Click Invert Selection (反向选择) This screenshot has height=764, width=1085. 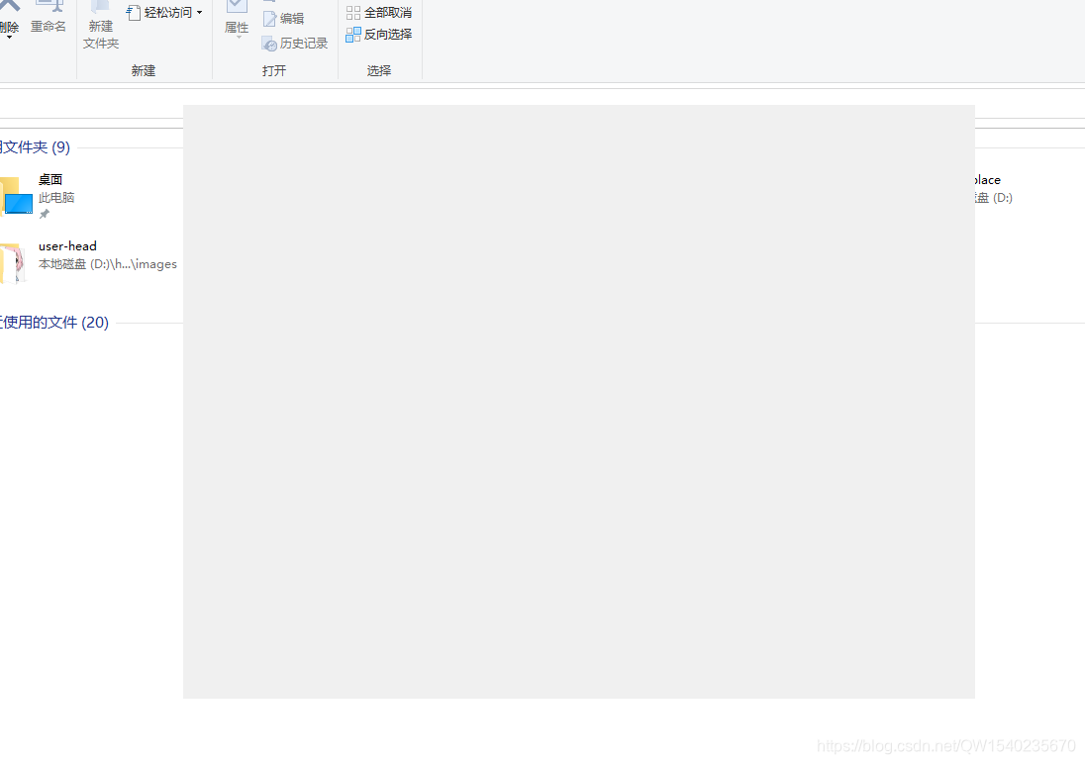379,34
